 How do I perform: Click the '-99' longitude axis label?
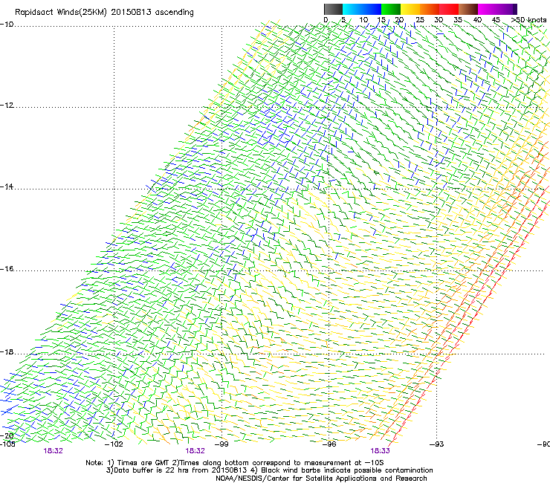(x=221, y=444)
